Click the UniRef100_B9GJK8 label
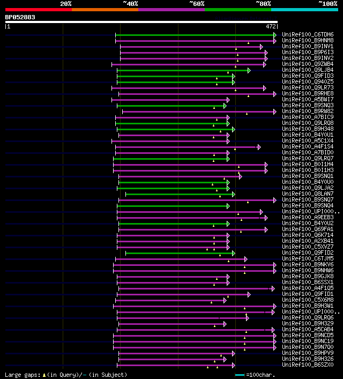The height and width of the screenshot is (379, 343). pos(308,276)
